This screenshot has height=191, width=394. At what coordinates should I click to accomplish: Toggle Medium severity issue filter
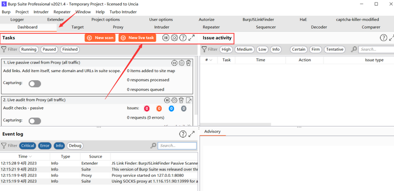tap(244, 49)
